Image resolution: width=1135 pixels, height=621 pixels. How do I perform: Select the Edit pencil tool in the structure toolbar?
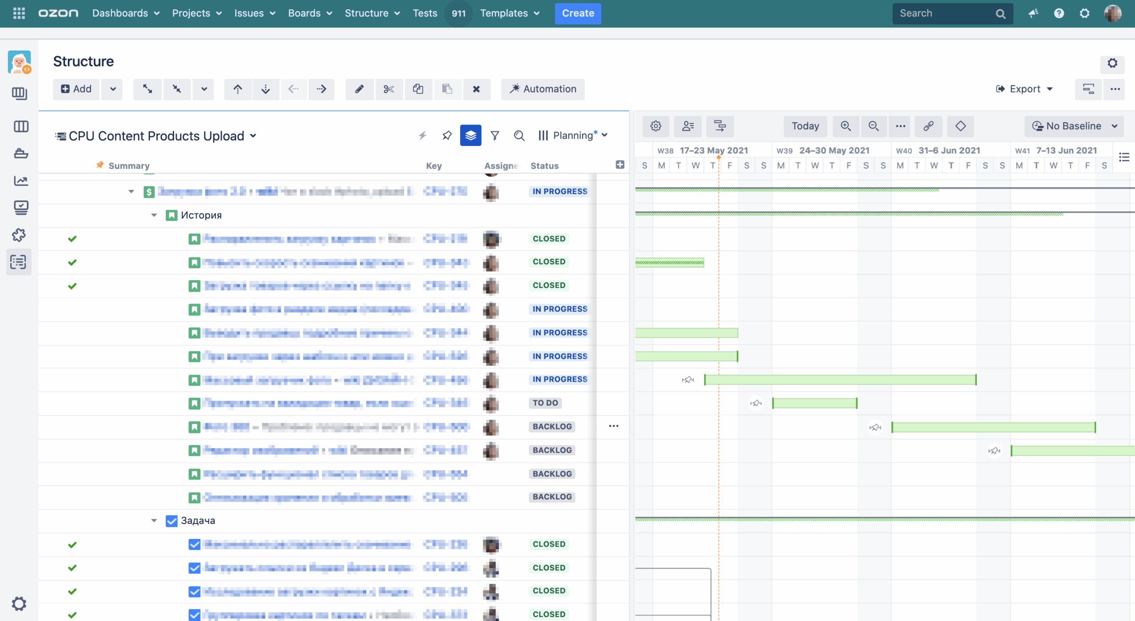pos(359,89)
